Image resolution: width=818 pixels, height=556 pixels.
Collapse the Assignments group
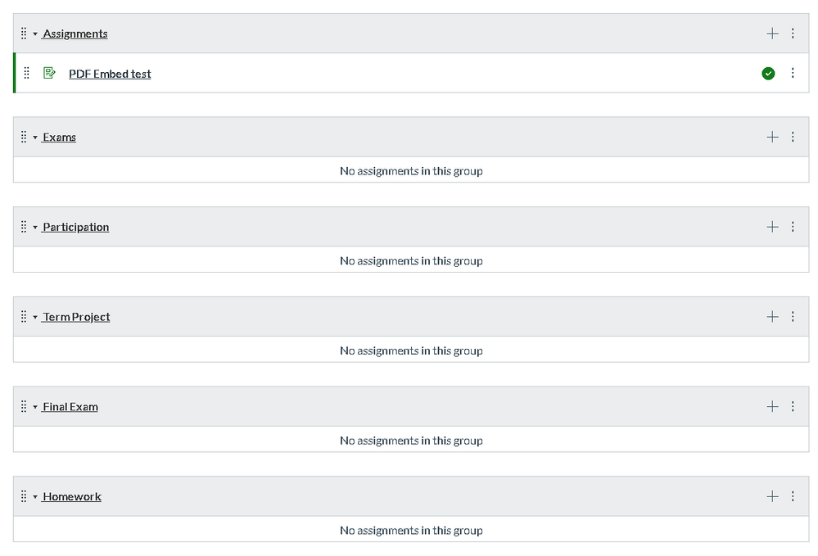click(x=35, y=34)
